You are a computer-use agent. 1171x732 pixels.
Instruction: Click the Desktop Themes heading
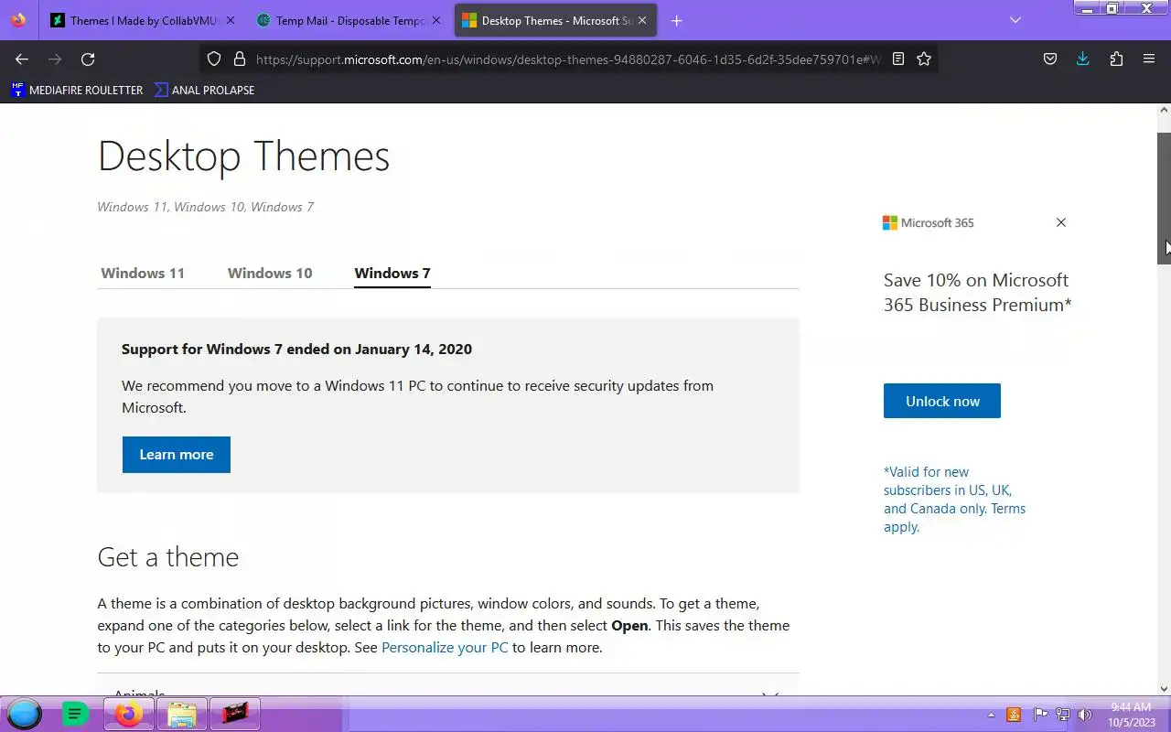(x=243, y=156)
